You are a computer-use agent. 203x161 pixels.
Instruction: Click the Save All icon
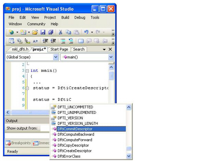[x=51, y=32]
